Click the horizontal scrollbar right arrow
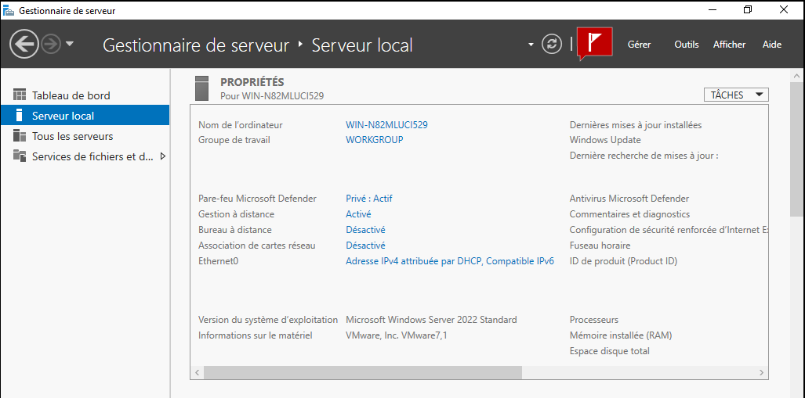This screenshot has height=398, width=805. pos(762,372)
